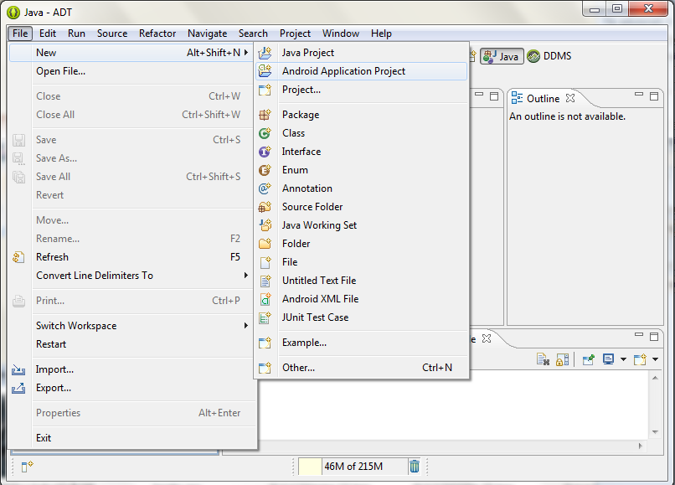Run garbage collector via trash can icon
Viewport: 675px width, 485px height.
point(415,467)
